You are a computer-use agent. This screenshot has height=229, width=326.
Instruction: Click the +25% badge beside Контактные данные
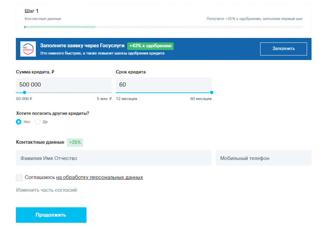75,142
